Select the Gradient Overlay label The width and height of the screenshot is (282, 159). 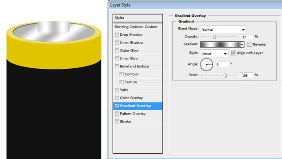click(135, 106)
